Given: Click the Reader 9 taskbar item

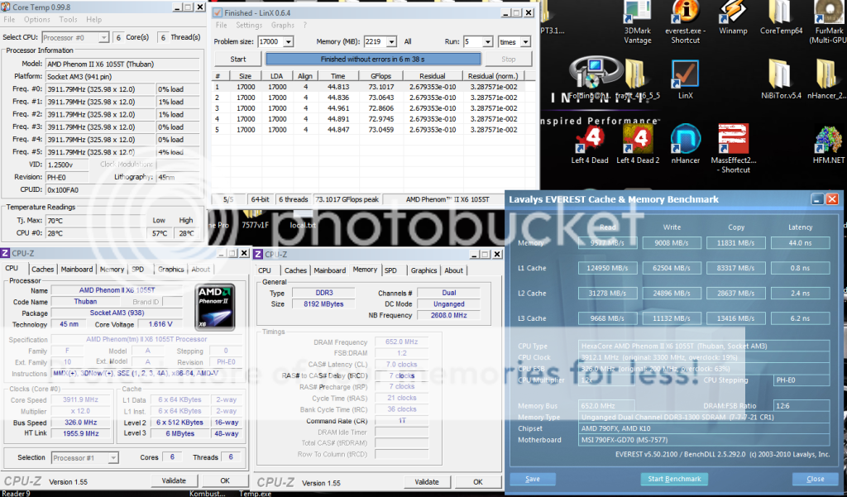Looking at the screenshot, I should (16, 493).
